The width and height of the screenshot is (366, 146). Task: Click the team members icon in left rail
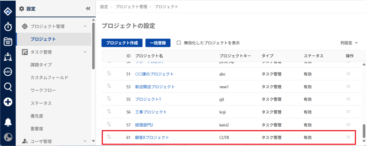pyautogui.click(x=8, y=56)
